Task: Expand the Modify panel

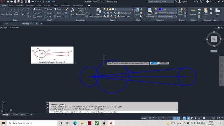Action: (x=50, y=20)
